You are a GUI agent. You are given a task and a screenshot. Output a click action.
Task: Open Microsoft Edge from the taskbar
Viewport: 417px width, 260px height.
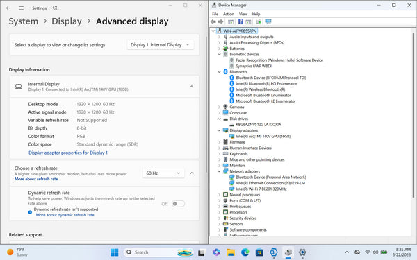coord(245,252)
